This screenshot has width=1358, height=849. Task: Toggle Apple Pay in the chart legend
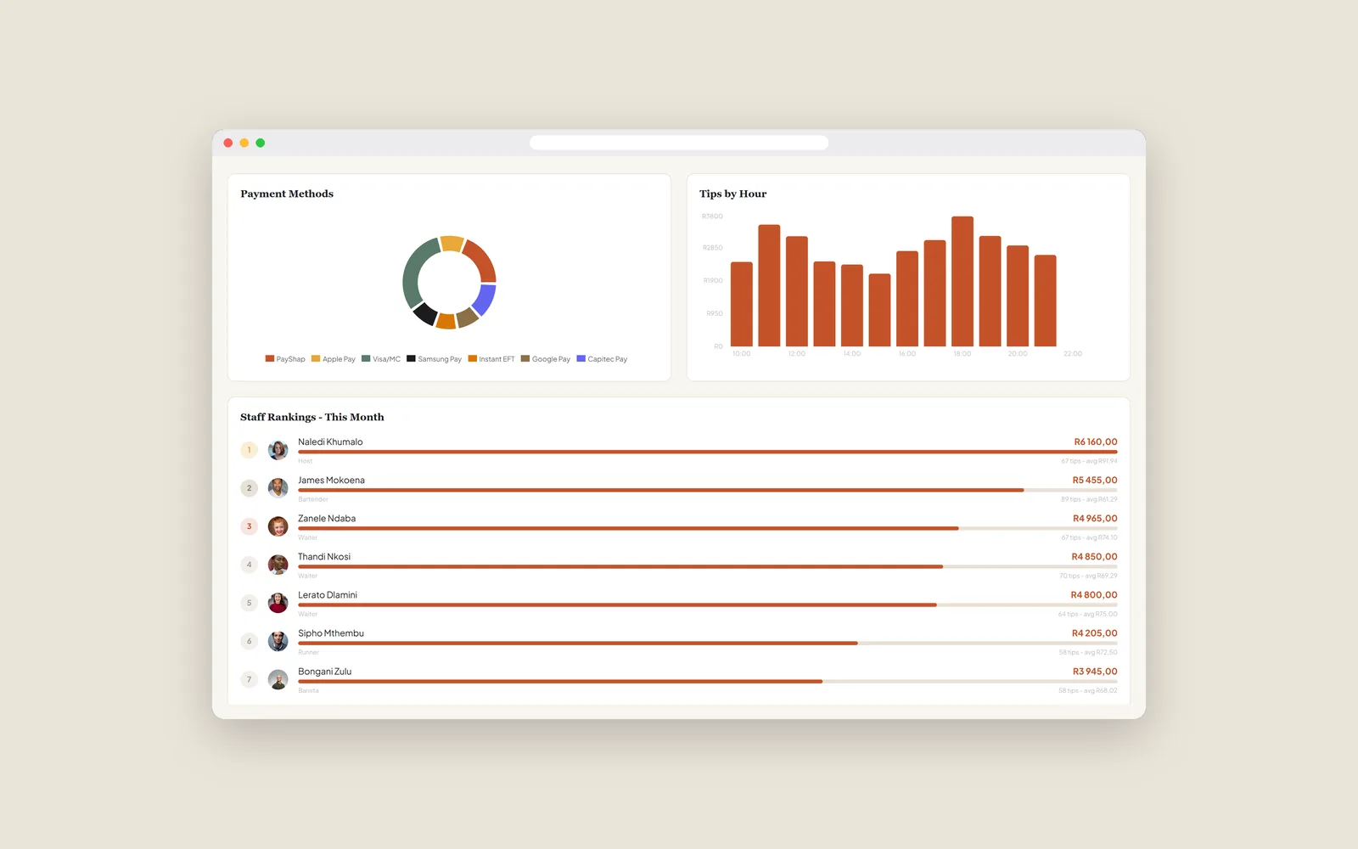tap(334, 359)
